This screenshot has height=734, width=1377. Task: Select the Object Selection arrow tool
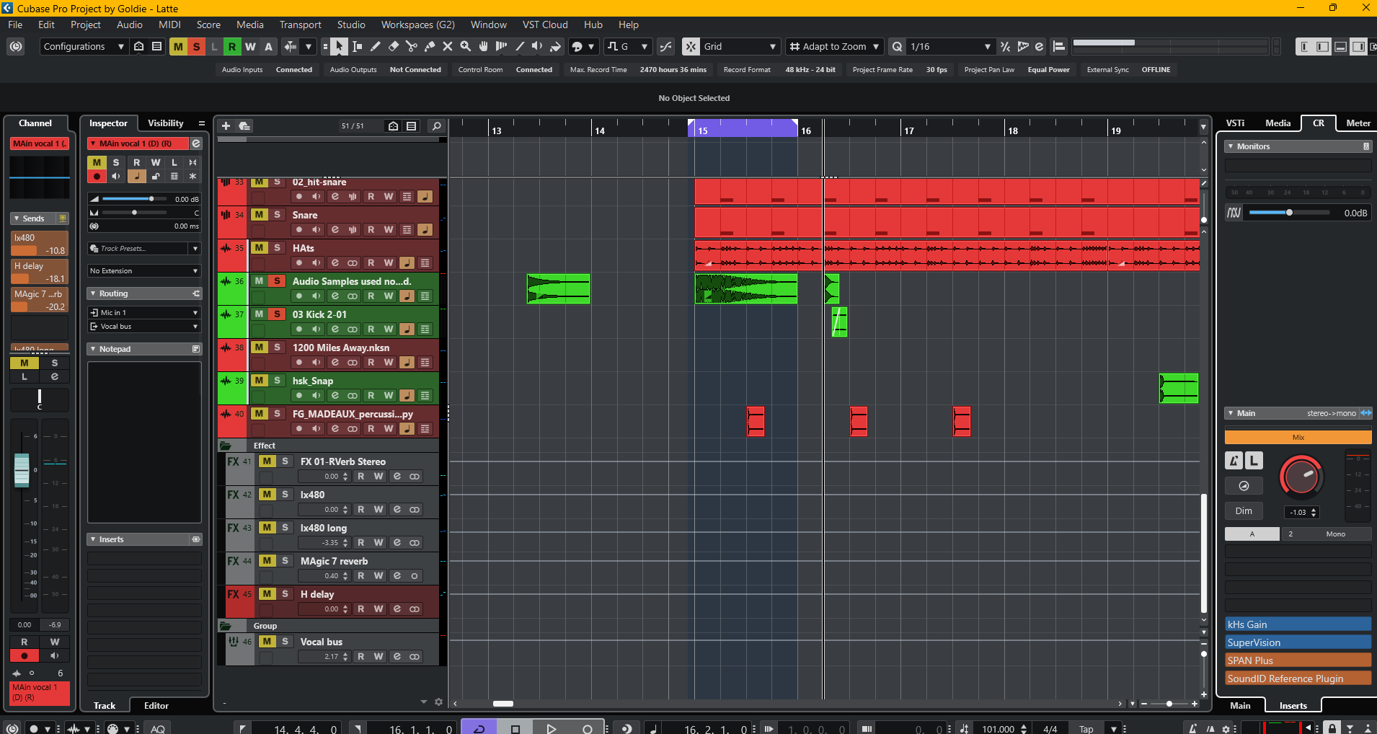pyautogui.click(x=339, y=47)
